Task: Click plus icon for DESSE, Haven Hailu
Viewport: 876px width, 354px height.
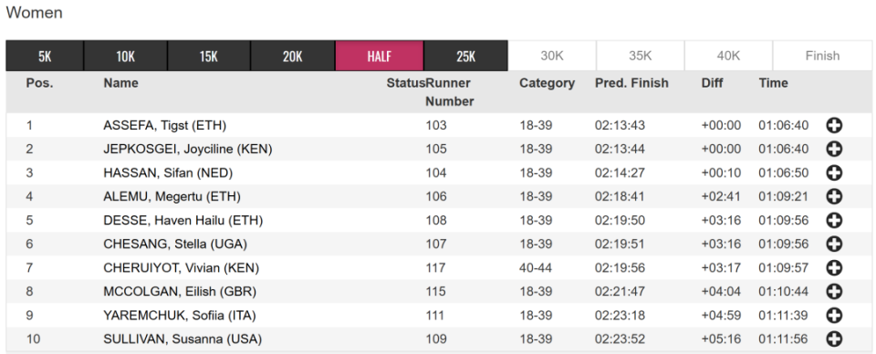Action: tap(833, 221)
